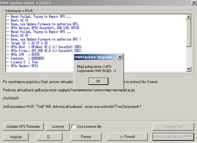This screenshot has width=197, height=143.
Task: Start the HWK update (Rozpocznij aktualizację HWK)
Action: click(x=173, y=137)
